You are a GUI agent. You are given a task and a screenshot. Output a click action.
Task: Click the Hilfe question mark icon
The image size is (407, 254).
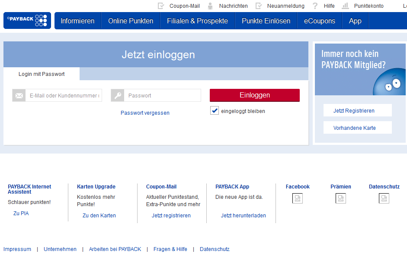coord(315,6)
